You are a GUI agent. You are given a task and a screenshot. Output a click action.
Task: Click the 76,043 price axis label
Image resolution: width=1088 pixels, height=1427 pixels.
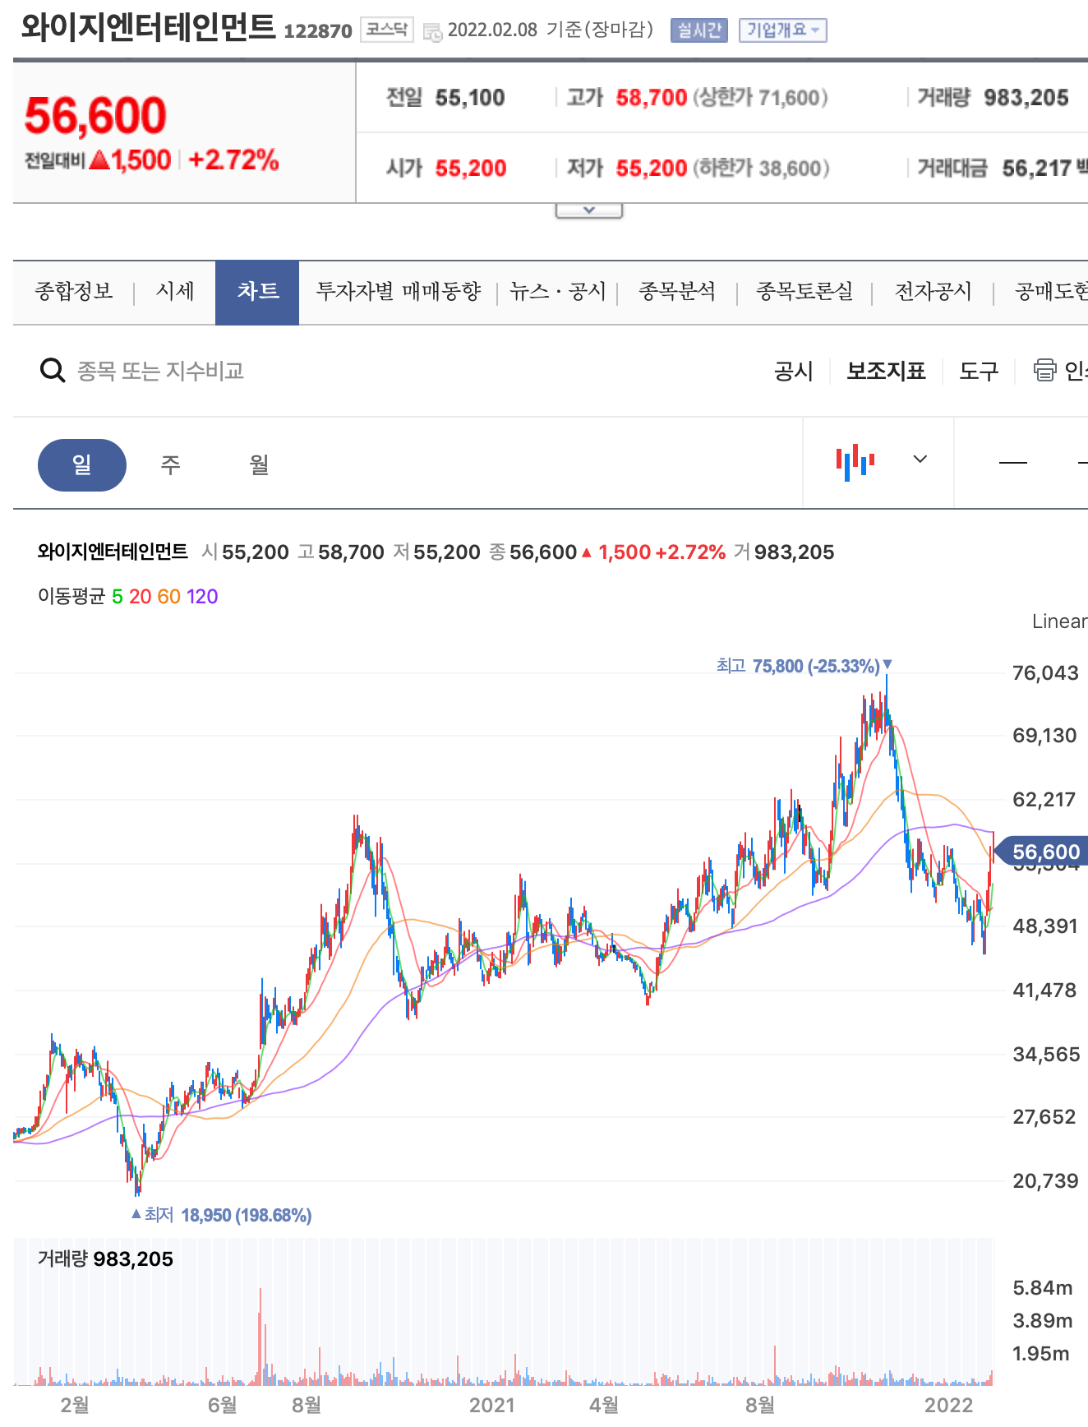coord(1045,673)
